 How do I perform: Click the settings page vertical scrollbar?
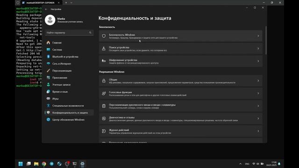(x=266, y=41)
